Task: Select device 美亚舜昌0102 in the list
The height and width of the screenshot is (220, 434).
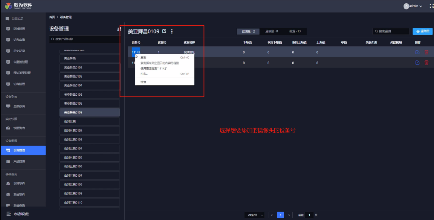Action: (x=90, y=67)
